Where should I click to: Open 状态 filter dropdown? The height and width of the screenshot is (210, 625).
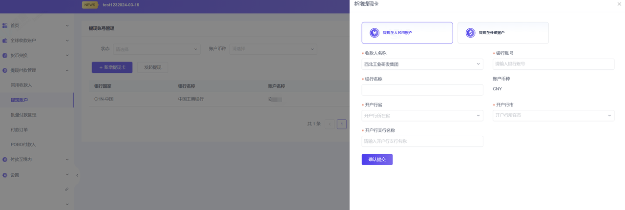(x=157, y=49)
